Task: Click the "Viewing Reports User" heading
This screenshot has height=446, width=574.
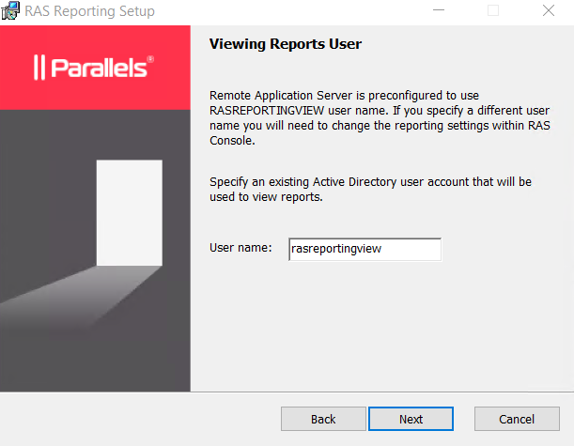Action: click(285, 44)
